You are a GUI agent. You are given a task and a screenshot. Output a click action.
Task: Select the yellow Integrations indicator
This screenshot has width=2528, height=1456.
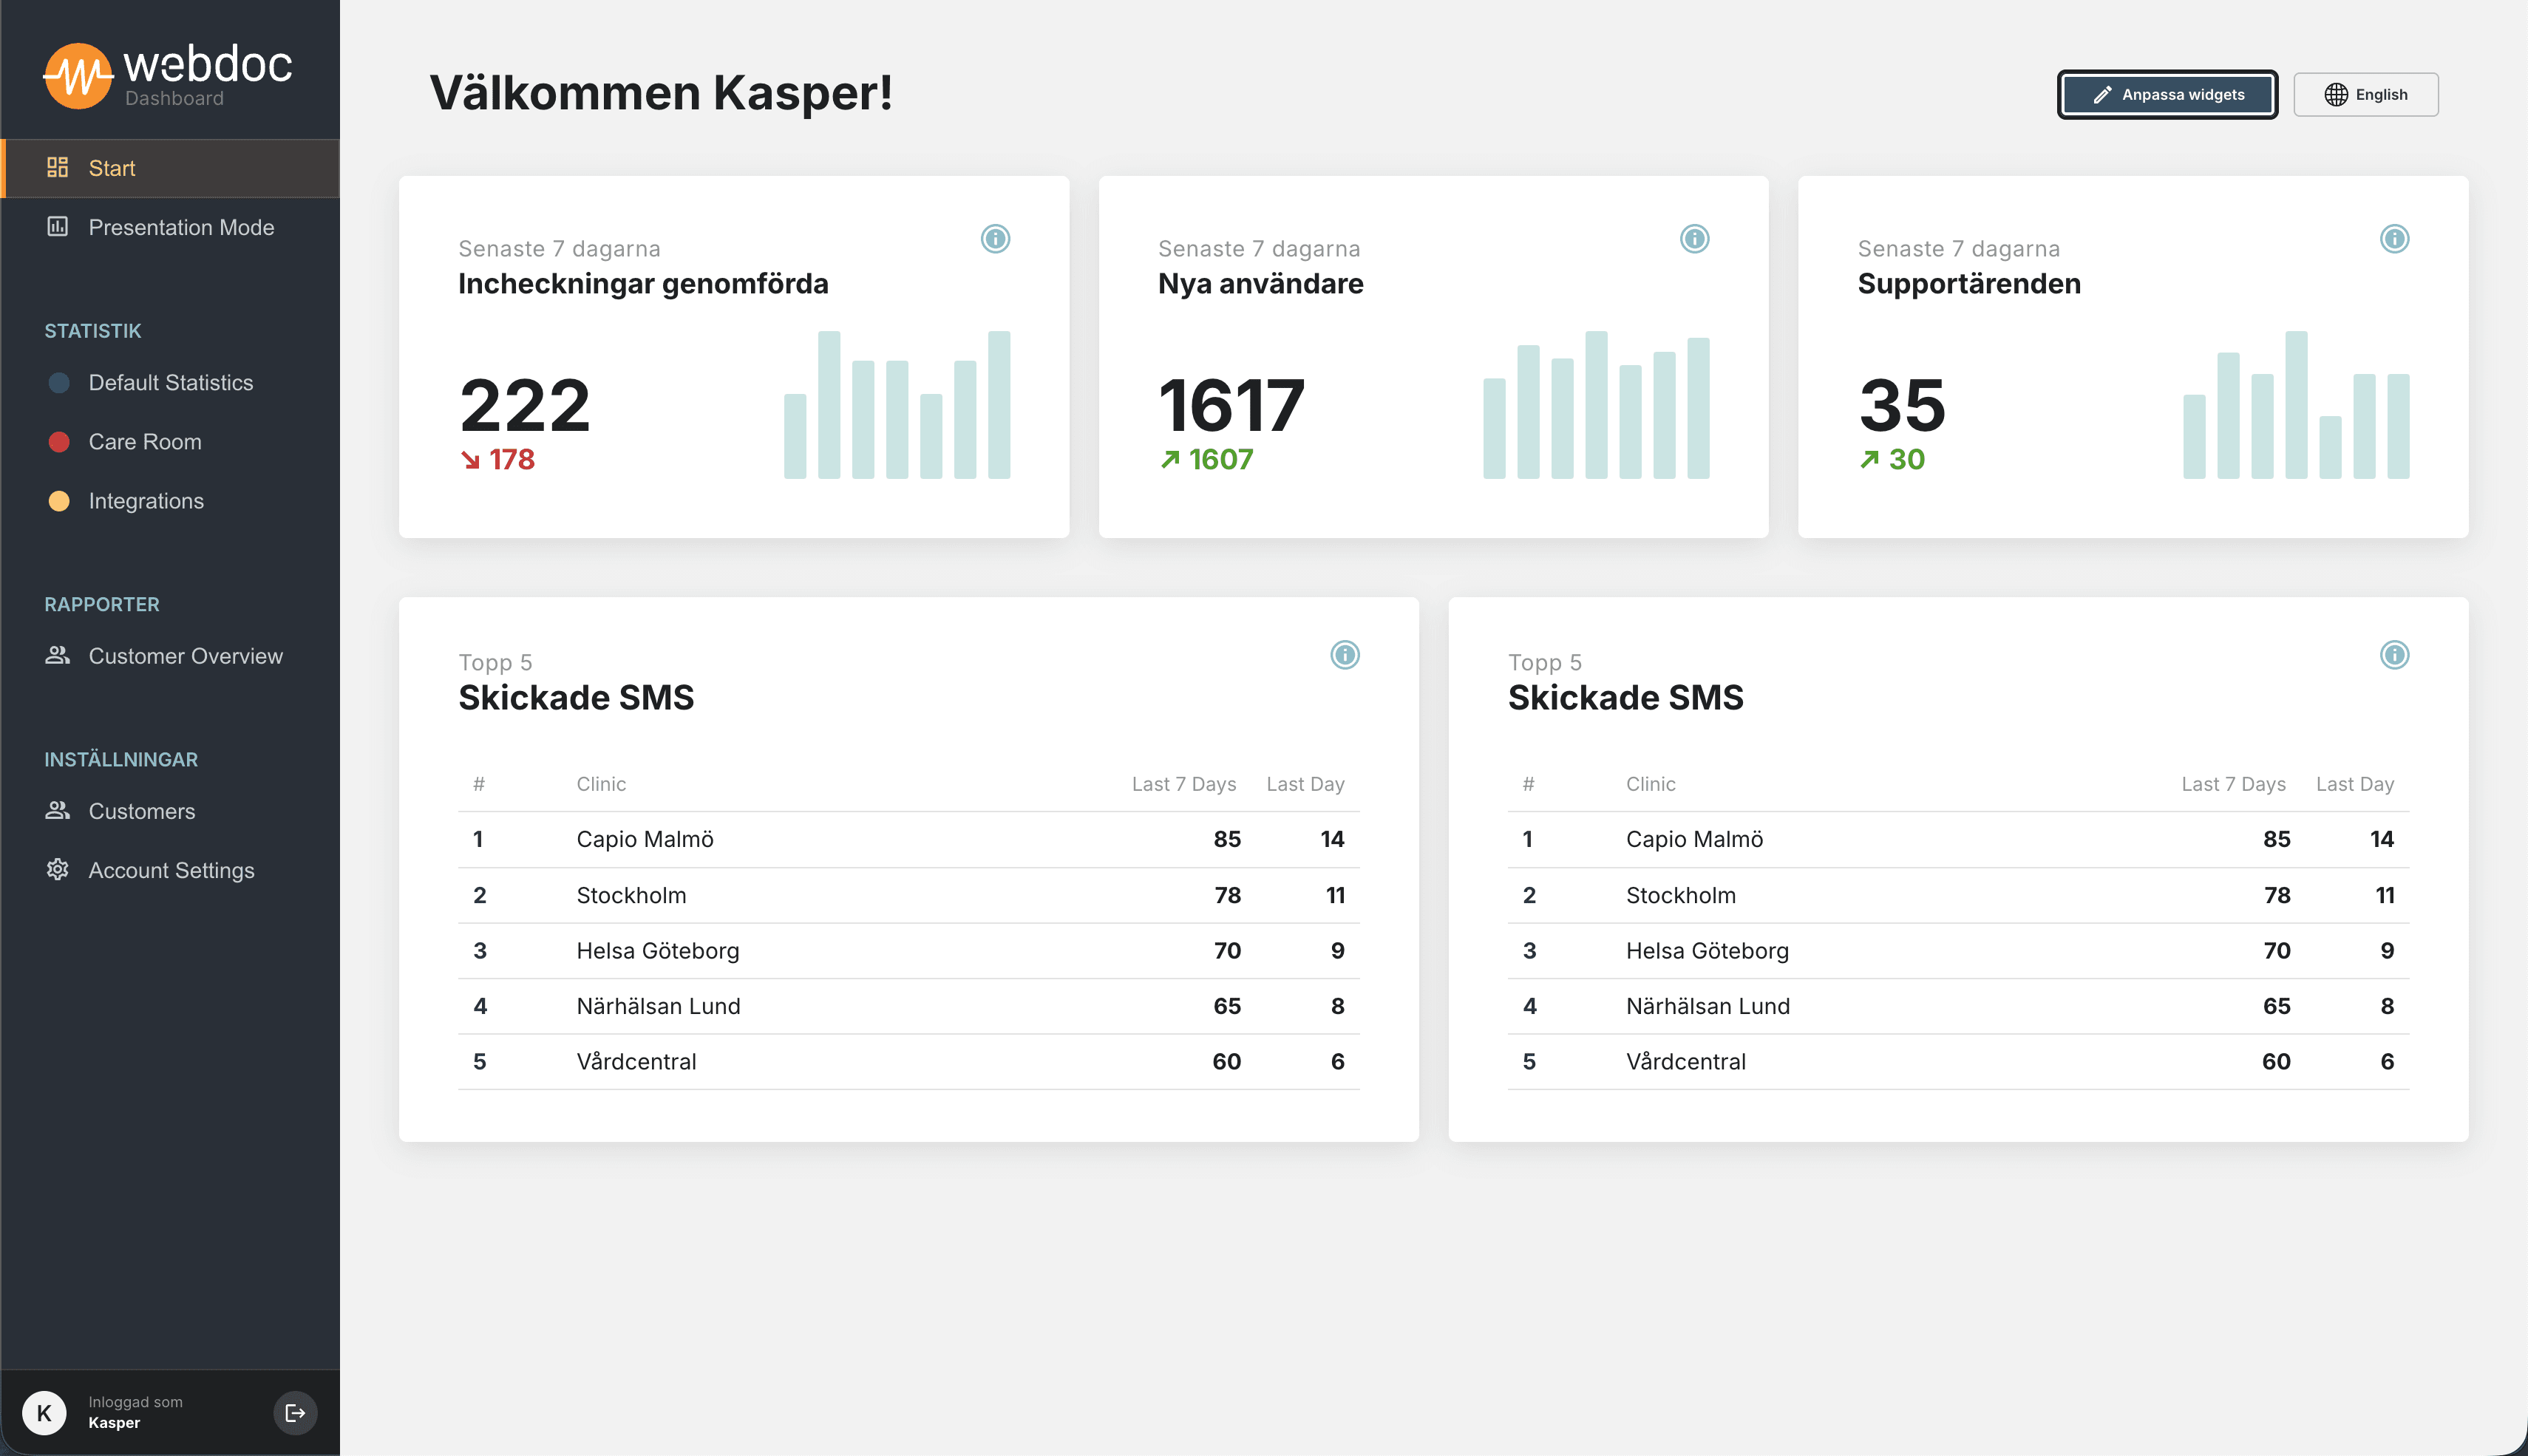[x=58, y=501]
